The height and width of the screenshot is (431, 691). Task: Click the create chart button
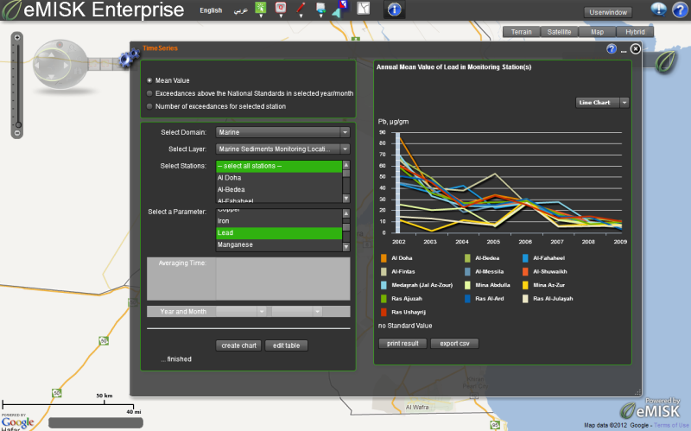tap(238, 345)
